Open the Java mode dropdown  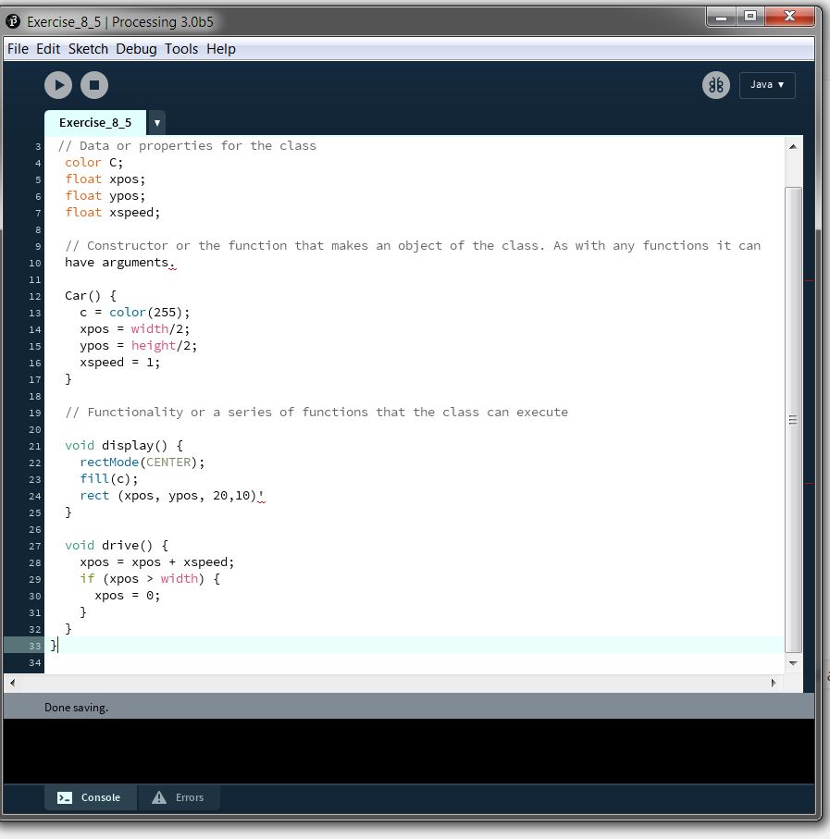766,85
